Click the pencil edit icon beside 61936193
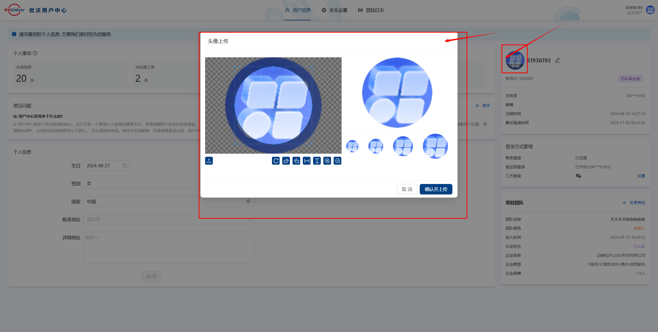The image size is (658, 332). click(x=557, y=60)
